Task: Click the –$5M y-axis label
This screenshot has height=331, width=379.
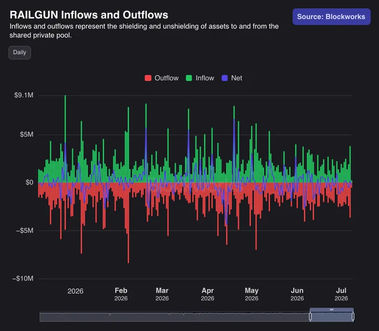Action: [25, 231]
